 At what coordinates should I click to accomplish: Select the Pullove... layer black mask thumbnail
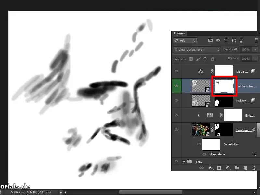click(224, 100)
